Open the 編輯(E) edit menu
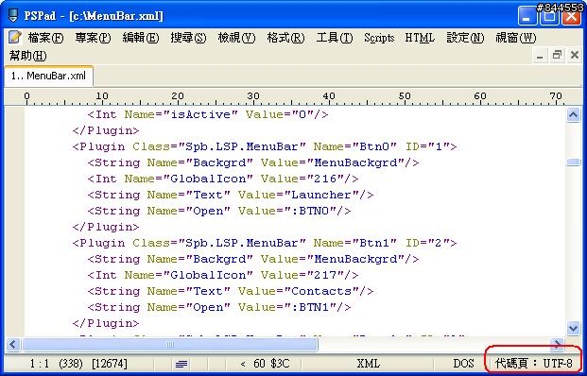Screen dimensions: 587x376 pyautogui.click(x=141, y=38)
